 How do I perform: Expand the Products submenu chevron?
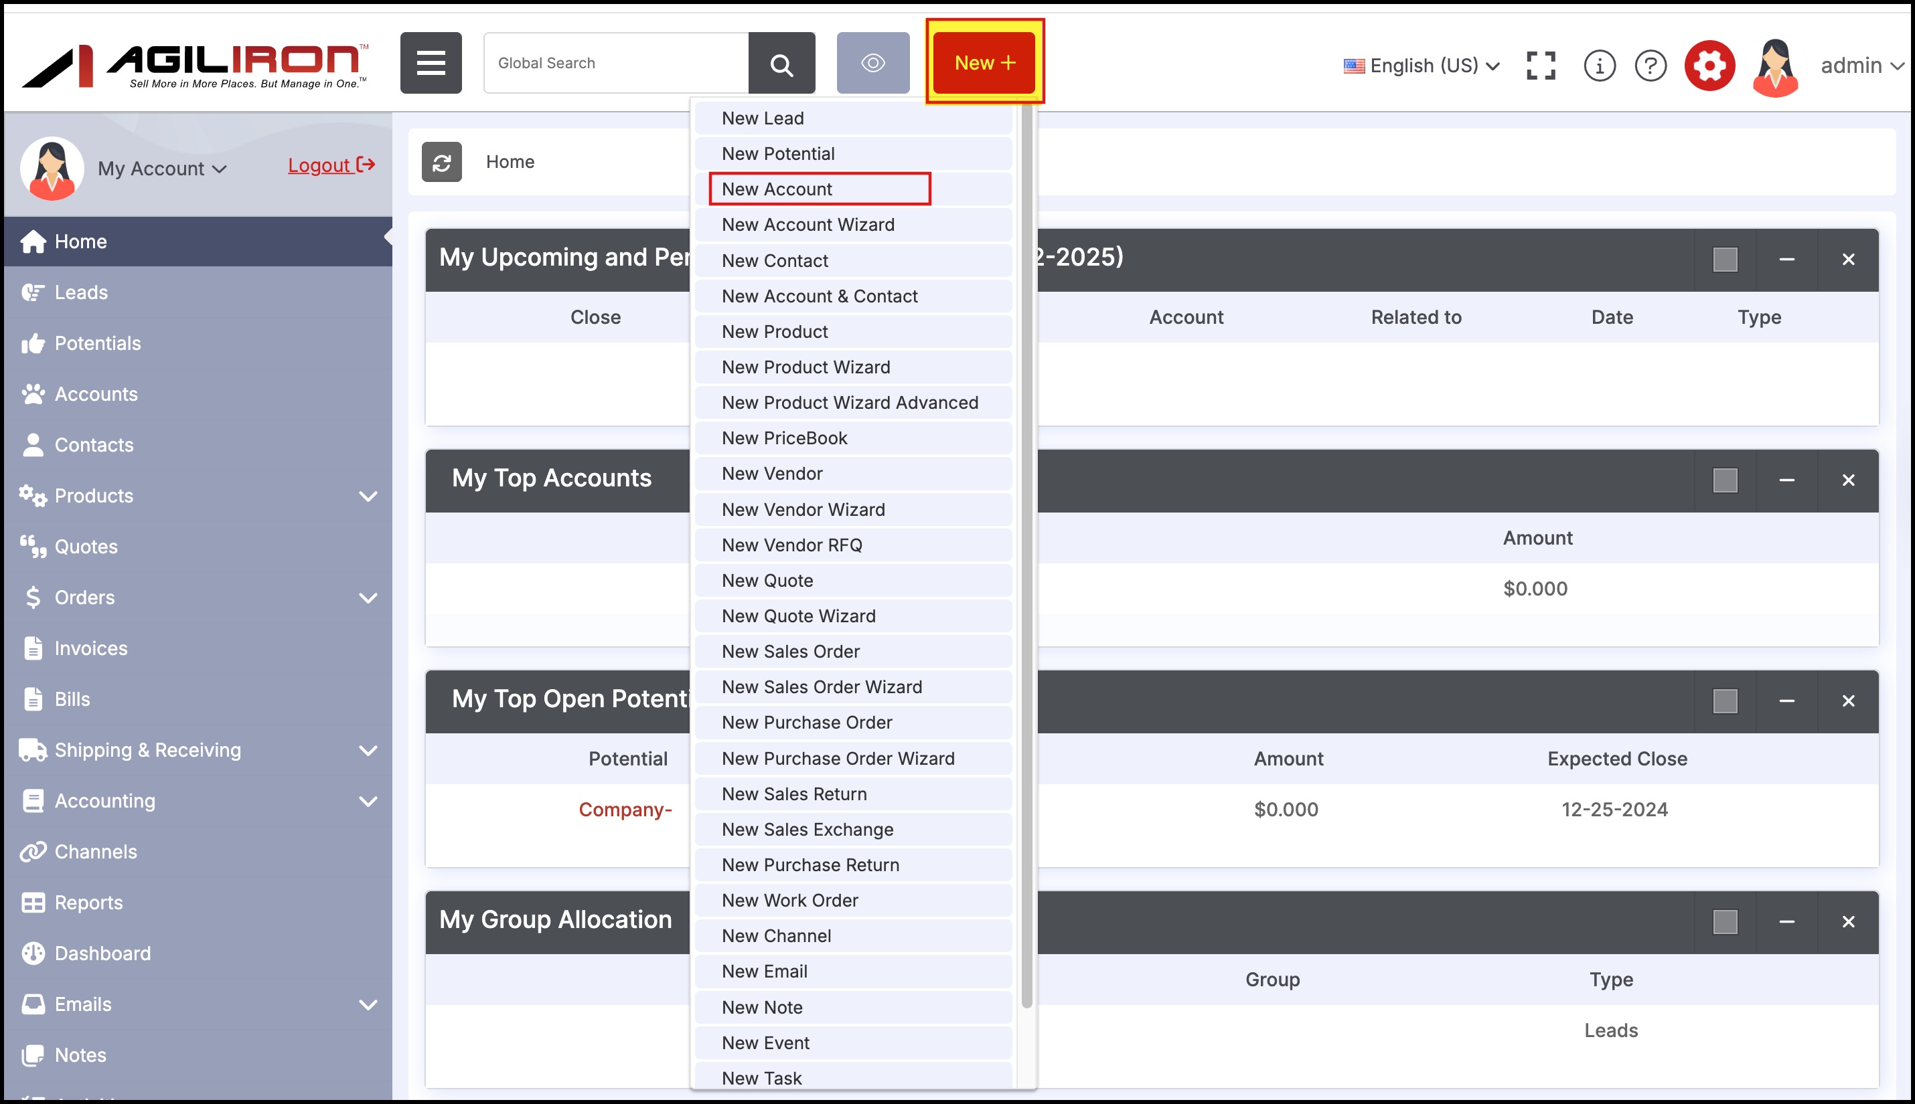pos(368,496)
